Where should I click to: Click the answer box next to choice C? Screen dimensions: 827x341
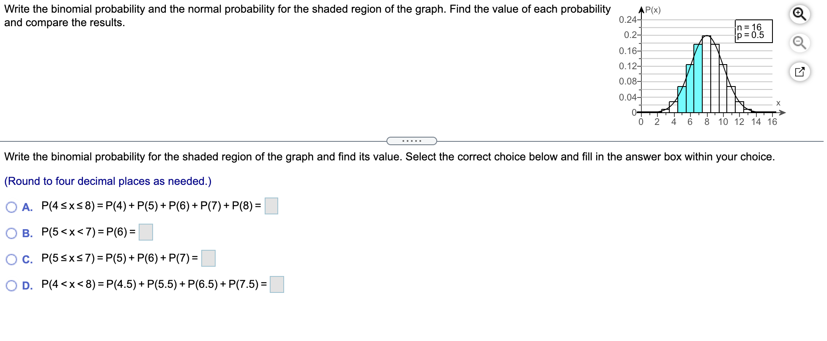click(x=208, y=259)
